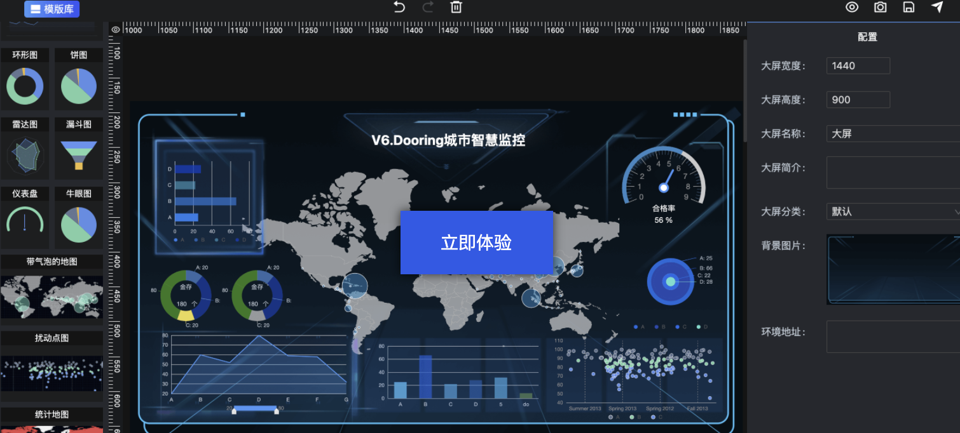Undo the last action

(399, 7)
